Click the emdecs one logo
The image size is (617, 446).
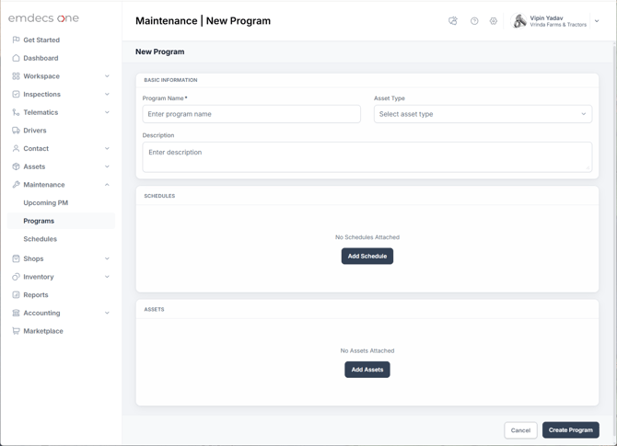(43, 18)
